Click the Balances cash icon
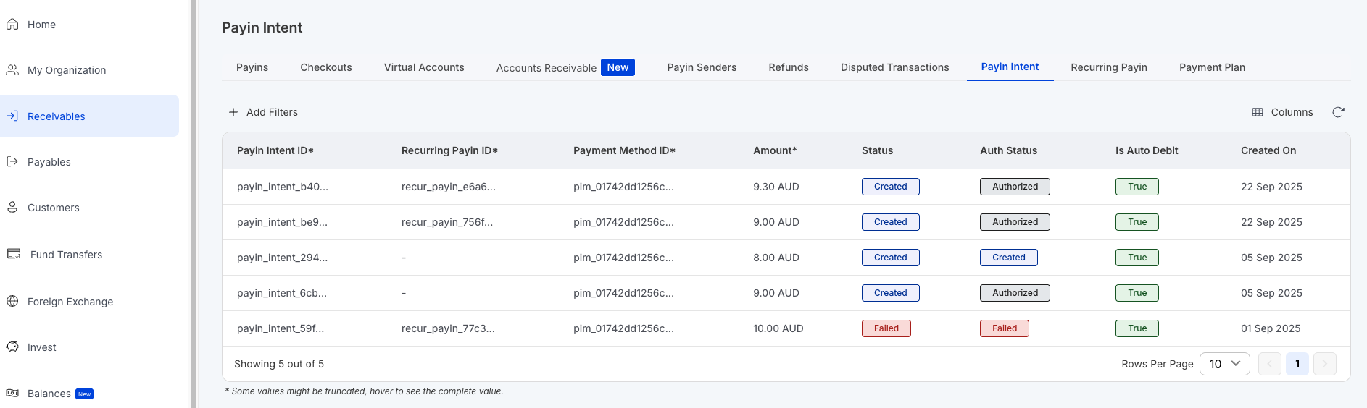This screenshot has width=1367, height=408. pos(12,393)
